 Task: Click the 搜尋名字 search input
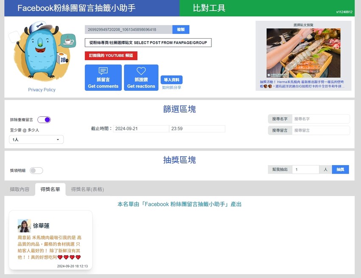[321, 119]
